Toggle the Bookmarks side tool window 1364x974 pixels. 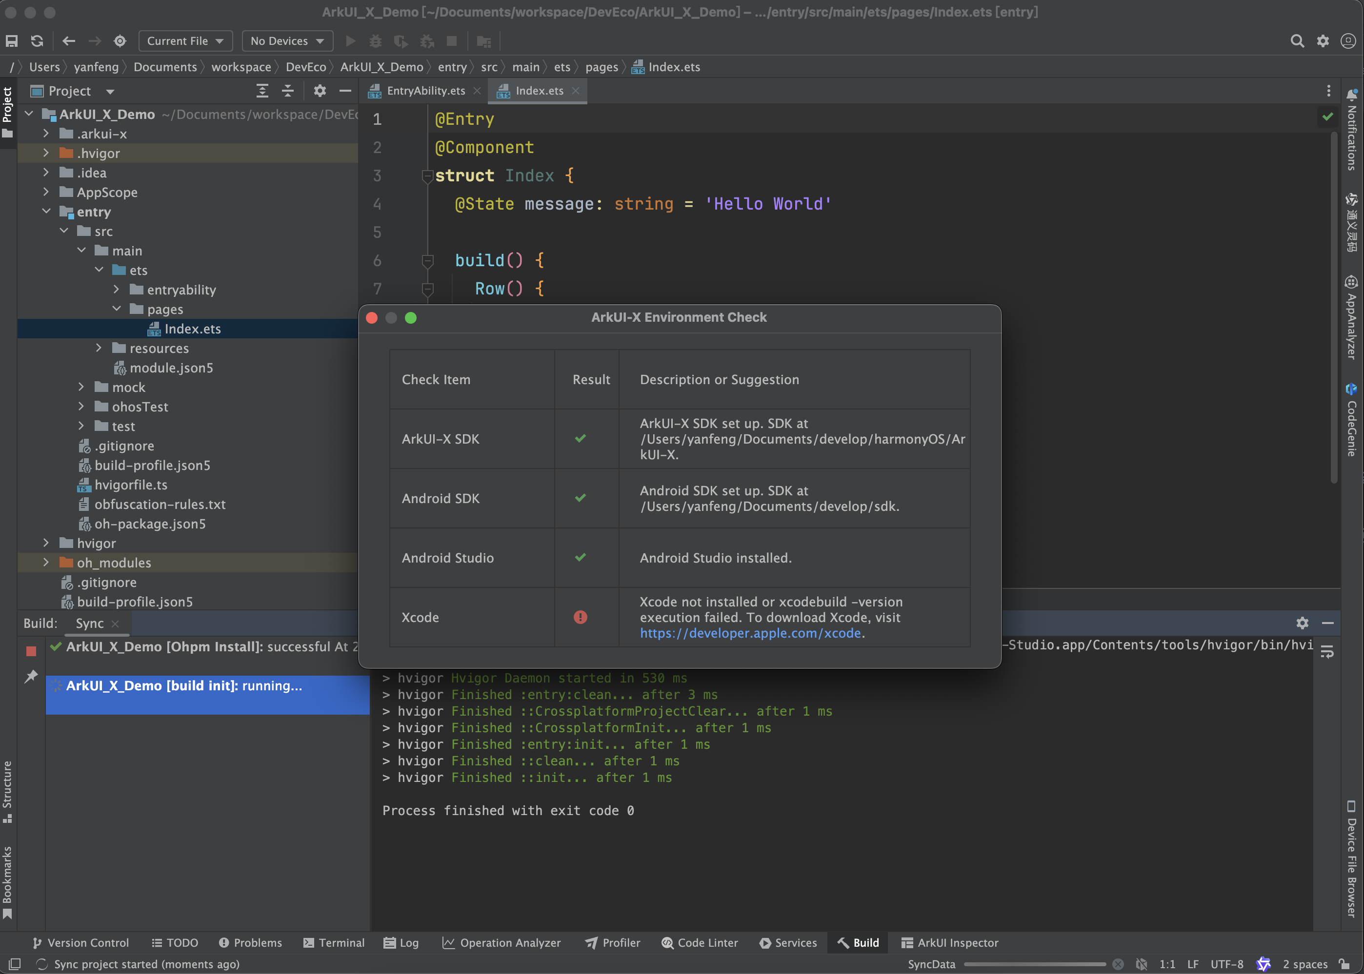click(7, 882)
